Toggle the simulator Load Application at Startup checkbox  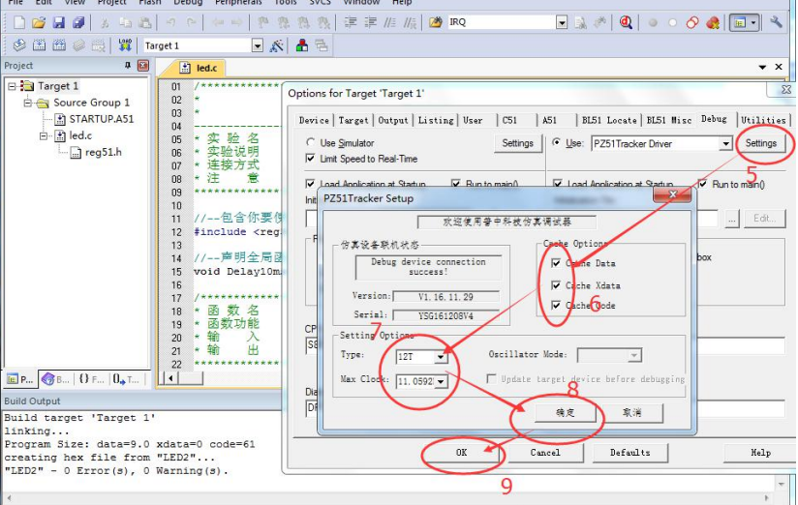310,184
